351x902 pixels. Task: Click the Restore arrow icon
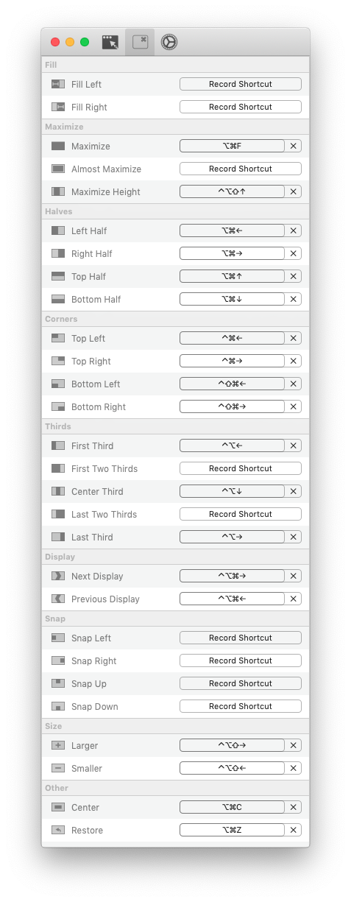[x=58, y=830]
